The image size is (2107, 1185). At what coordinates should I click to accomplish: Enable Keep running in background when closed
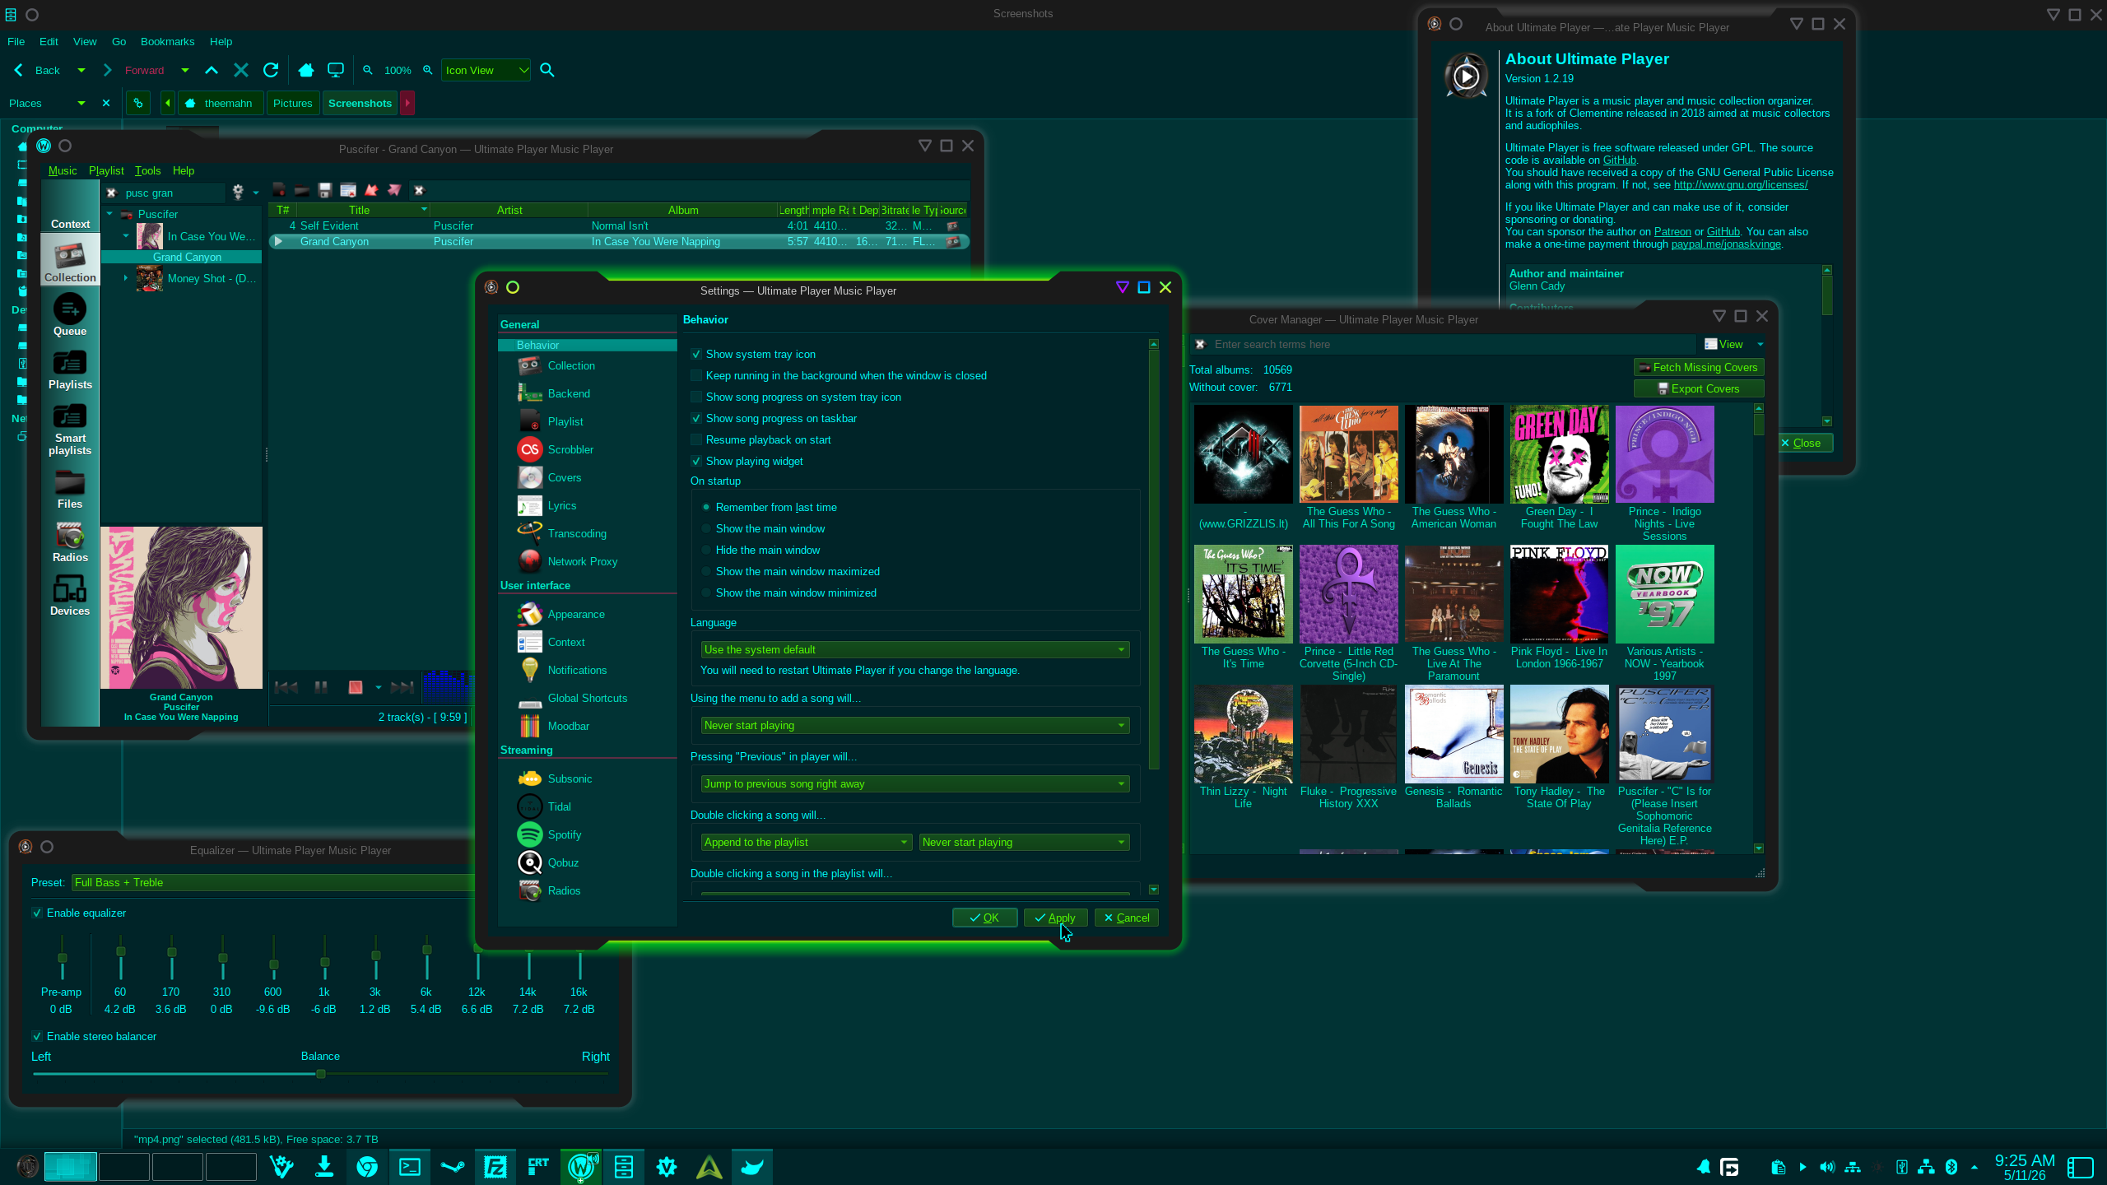click(696, 376)
